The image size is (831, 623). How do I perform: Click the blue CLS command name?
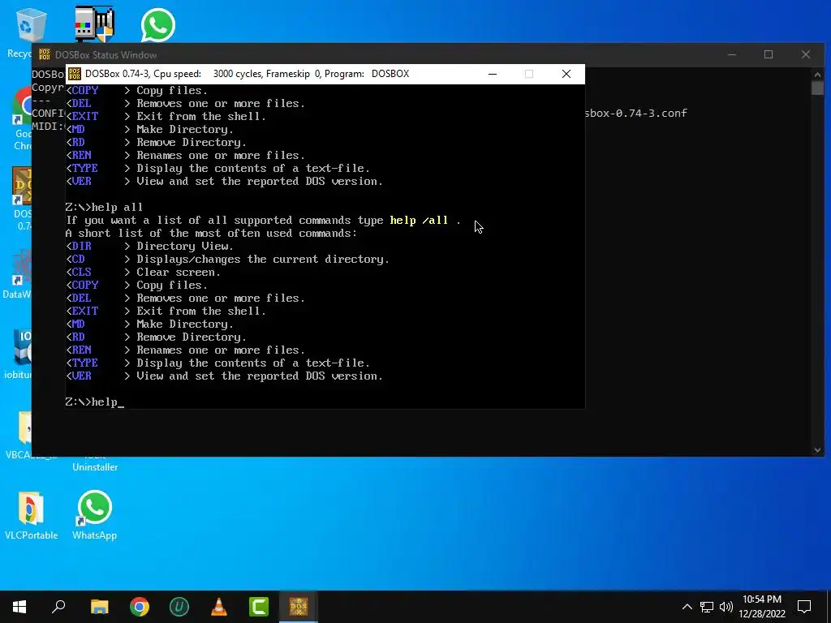tap(81, 273)
